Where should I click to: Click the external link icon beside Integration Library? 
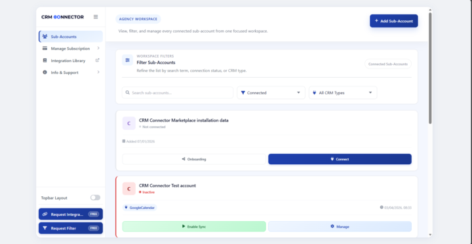coord(97,60)
